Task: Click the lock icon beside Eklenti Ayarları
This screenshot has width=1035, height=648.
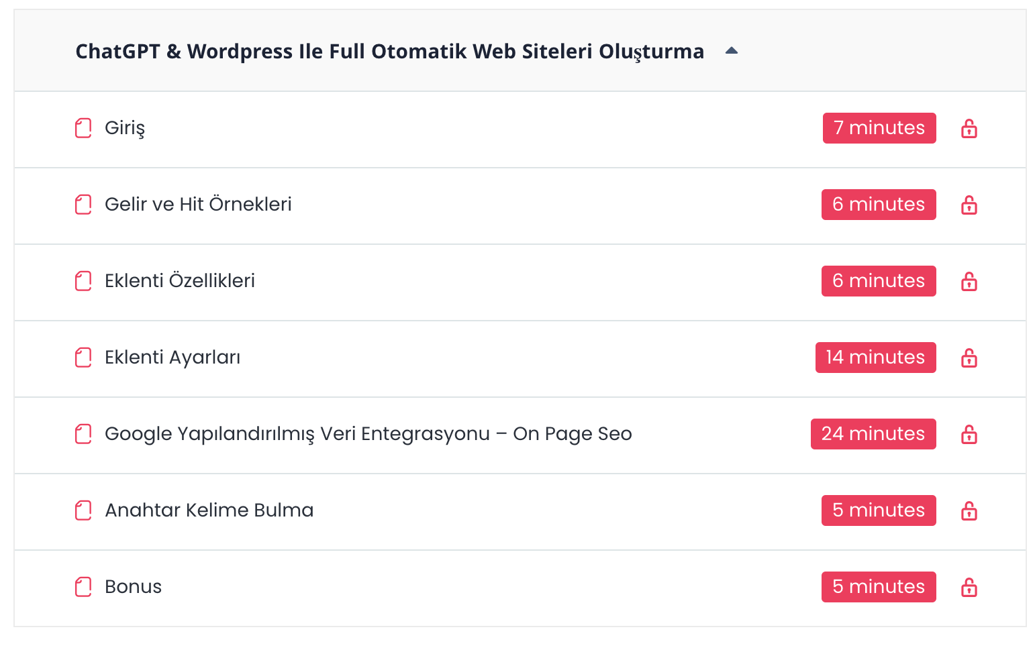Action: pos(969,358)
